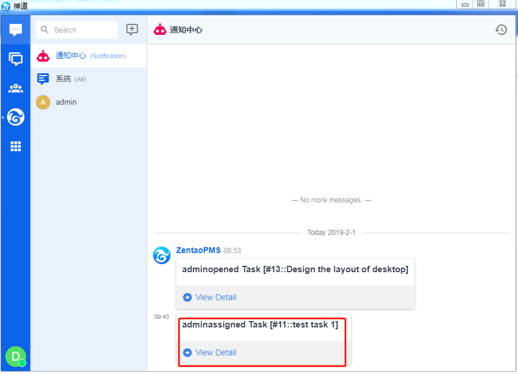
Task: Click the Task #13 Design layout message title
Action: (x=295, y=269)
